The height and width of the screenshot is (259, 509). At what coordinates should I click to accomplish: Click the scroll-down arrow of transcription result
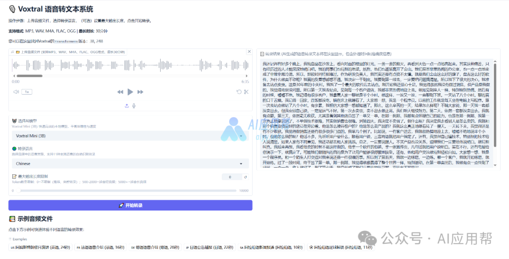point(495,165)
